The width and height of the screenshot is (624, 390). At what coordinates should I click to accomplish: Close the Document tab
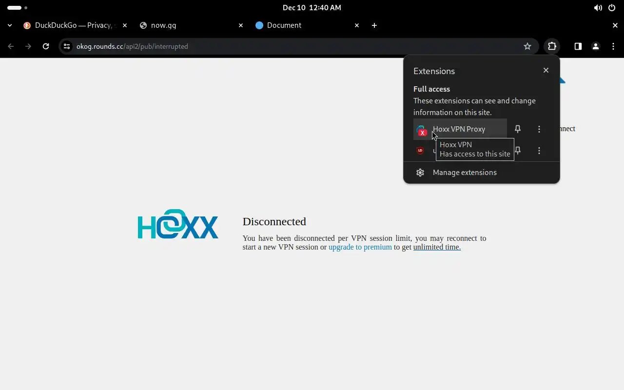coord(356,25)
